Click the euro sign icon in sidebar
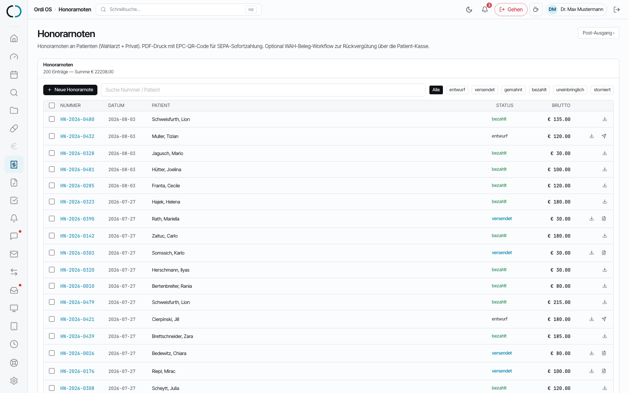629x393 pixels. point(14,146)
